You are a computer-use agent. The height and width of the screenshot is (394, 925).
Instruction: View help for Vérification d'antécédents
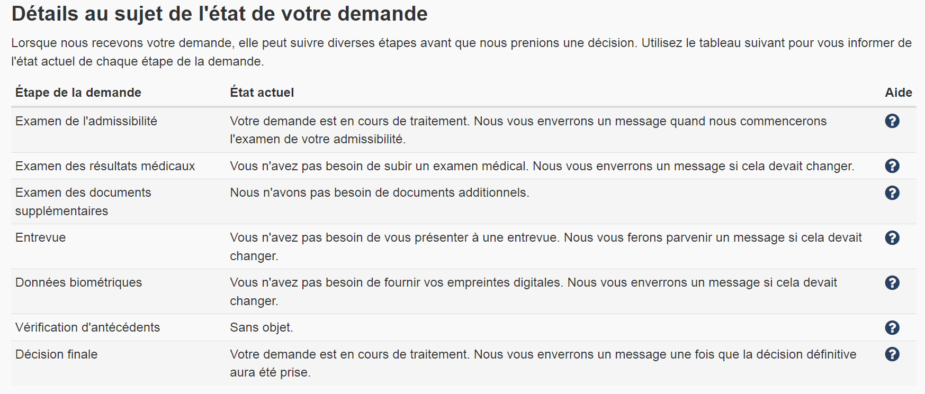892,327
